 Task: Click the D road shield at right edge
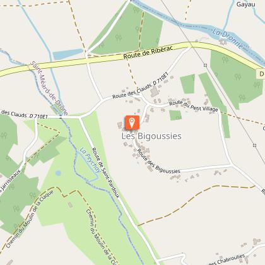(261, 74)
